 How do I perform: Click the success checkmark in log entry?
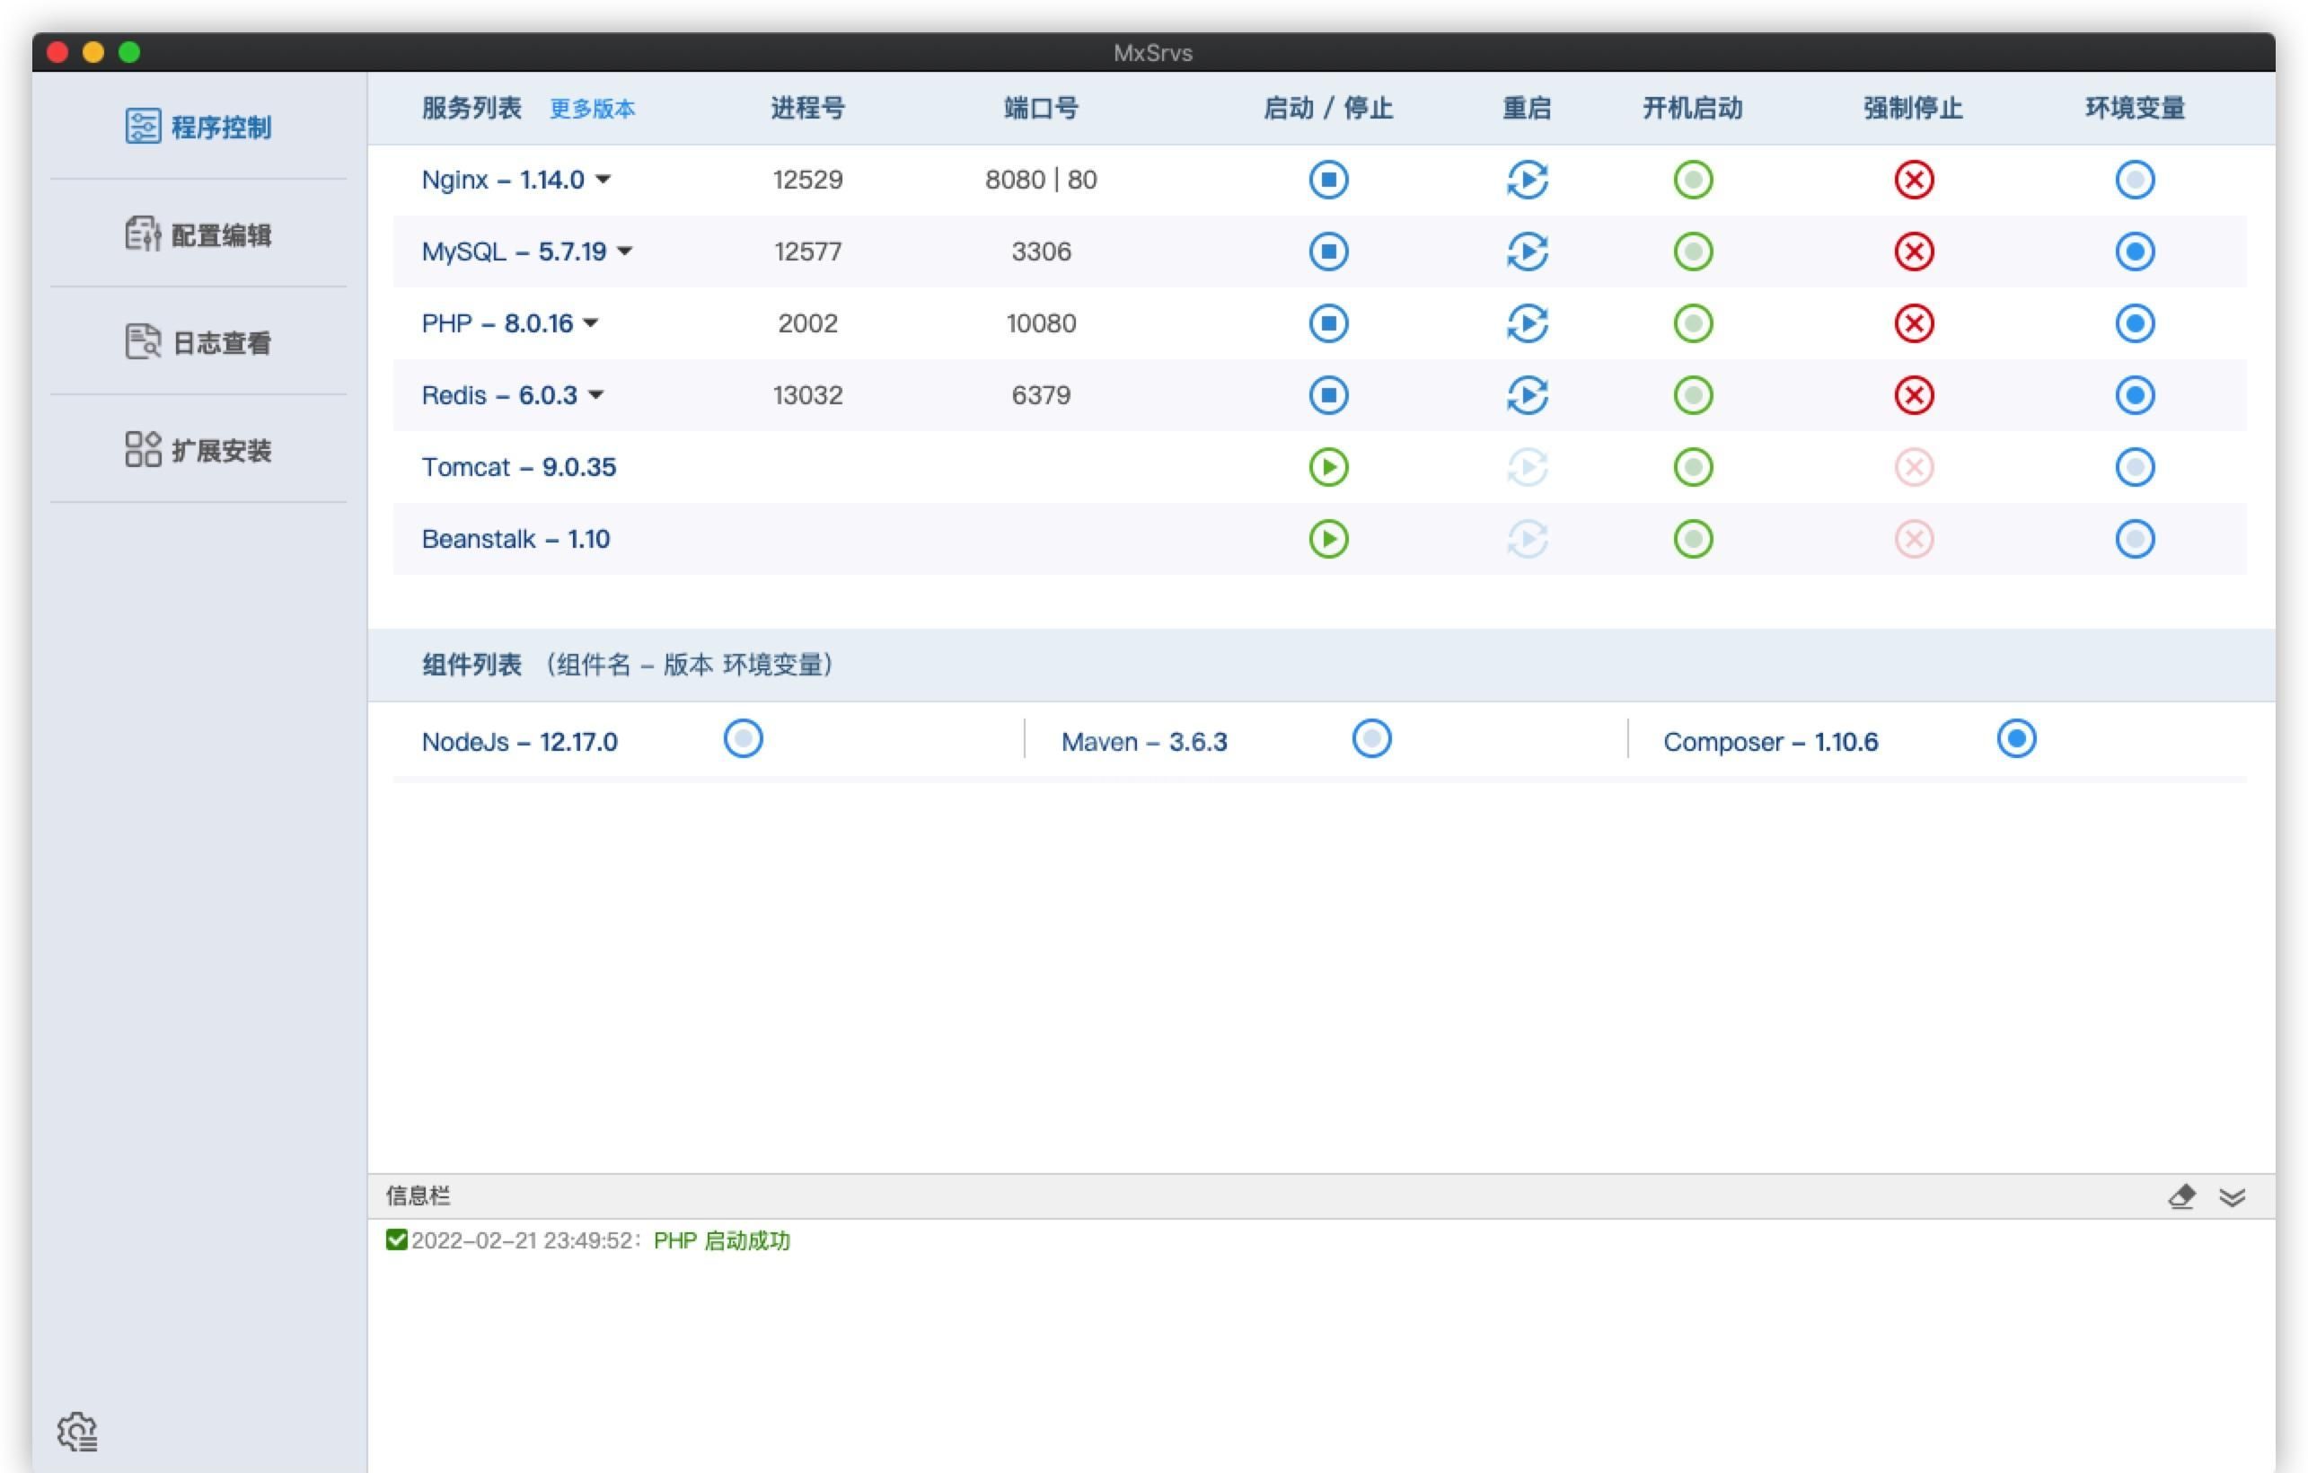[397, 1240]
